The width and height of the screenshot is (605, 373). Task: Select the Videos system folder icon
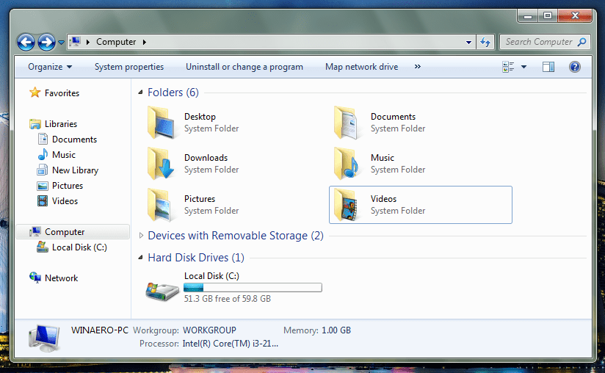(346, 205)
